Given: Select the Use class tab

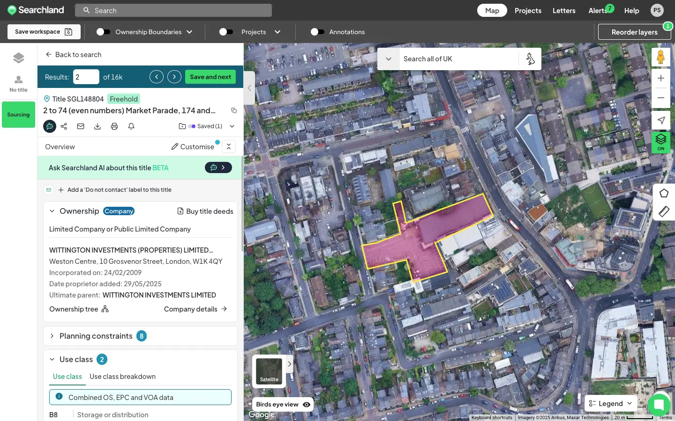Looking at the screenshot, I should tap(67, 377).
